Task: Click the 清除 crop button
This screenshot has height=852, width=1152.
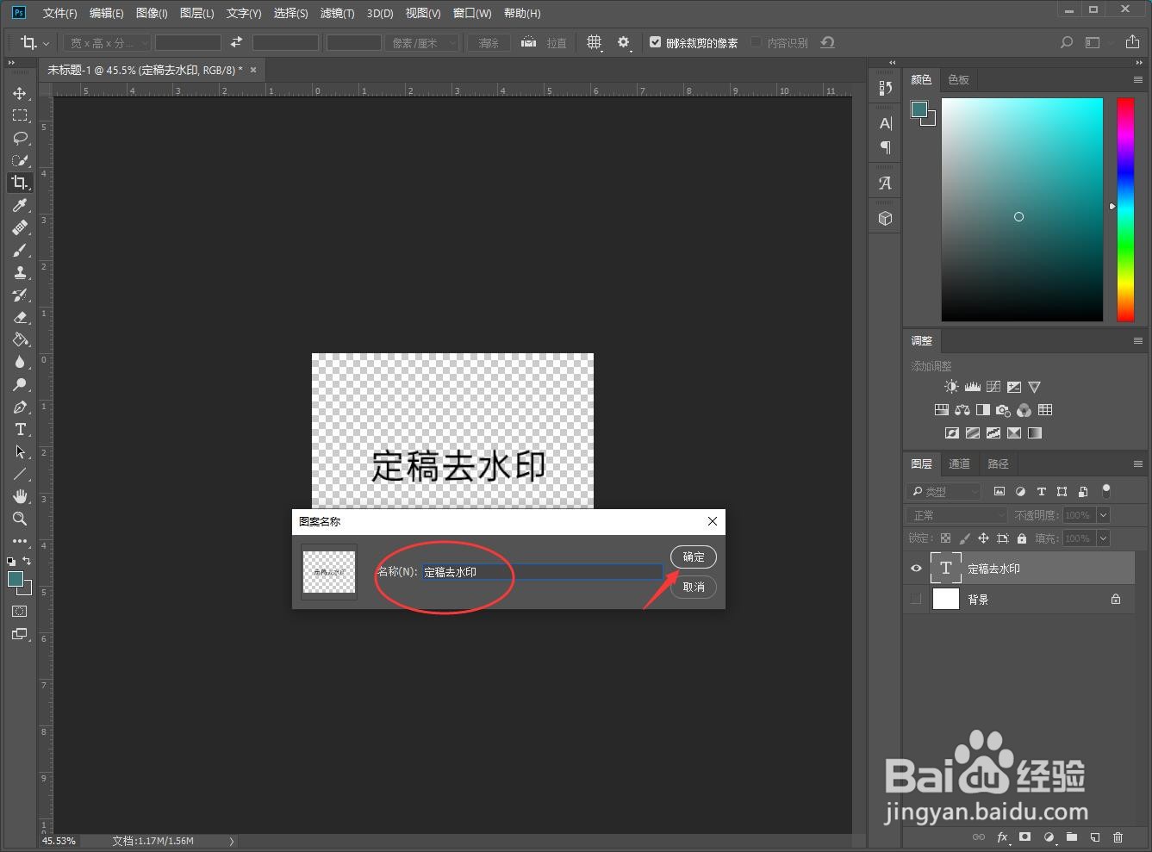Action: tap(489, 42)
